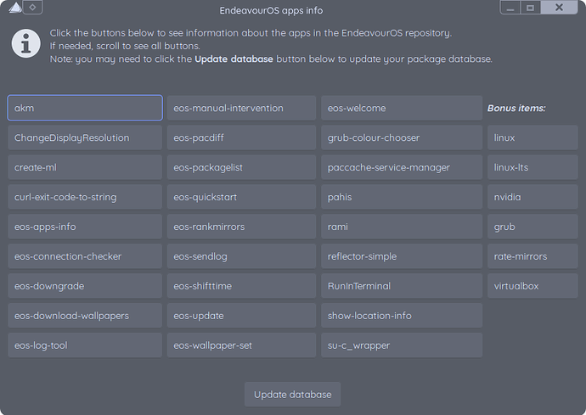
Task: Open the create-ml entry
Action: (85, 167)
